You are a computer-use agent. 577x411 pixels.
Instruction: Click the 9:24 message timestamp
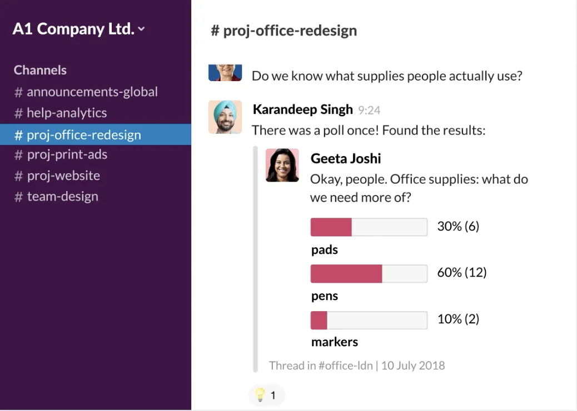(369, 111)
